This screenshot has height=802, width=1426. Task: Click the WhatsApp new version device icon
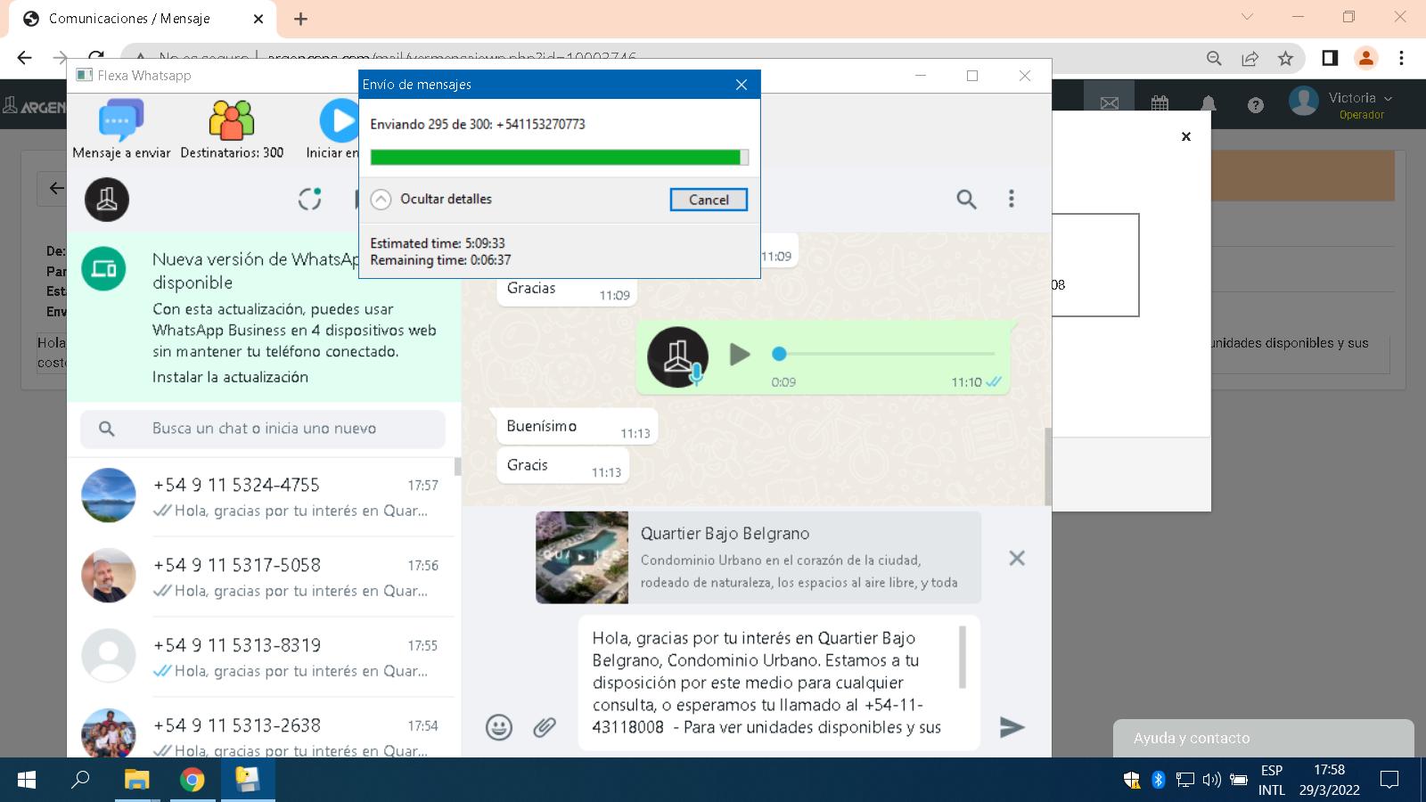point(104,268)
